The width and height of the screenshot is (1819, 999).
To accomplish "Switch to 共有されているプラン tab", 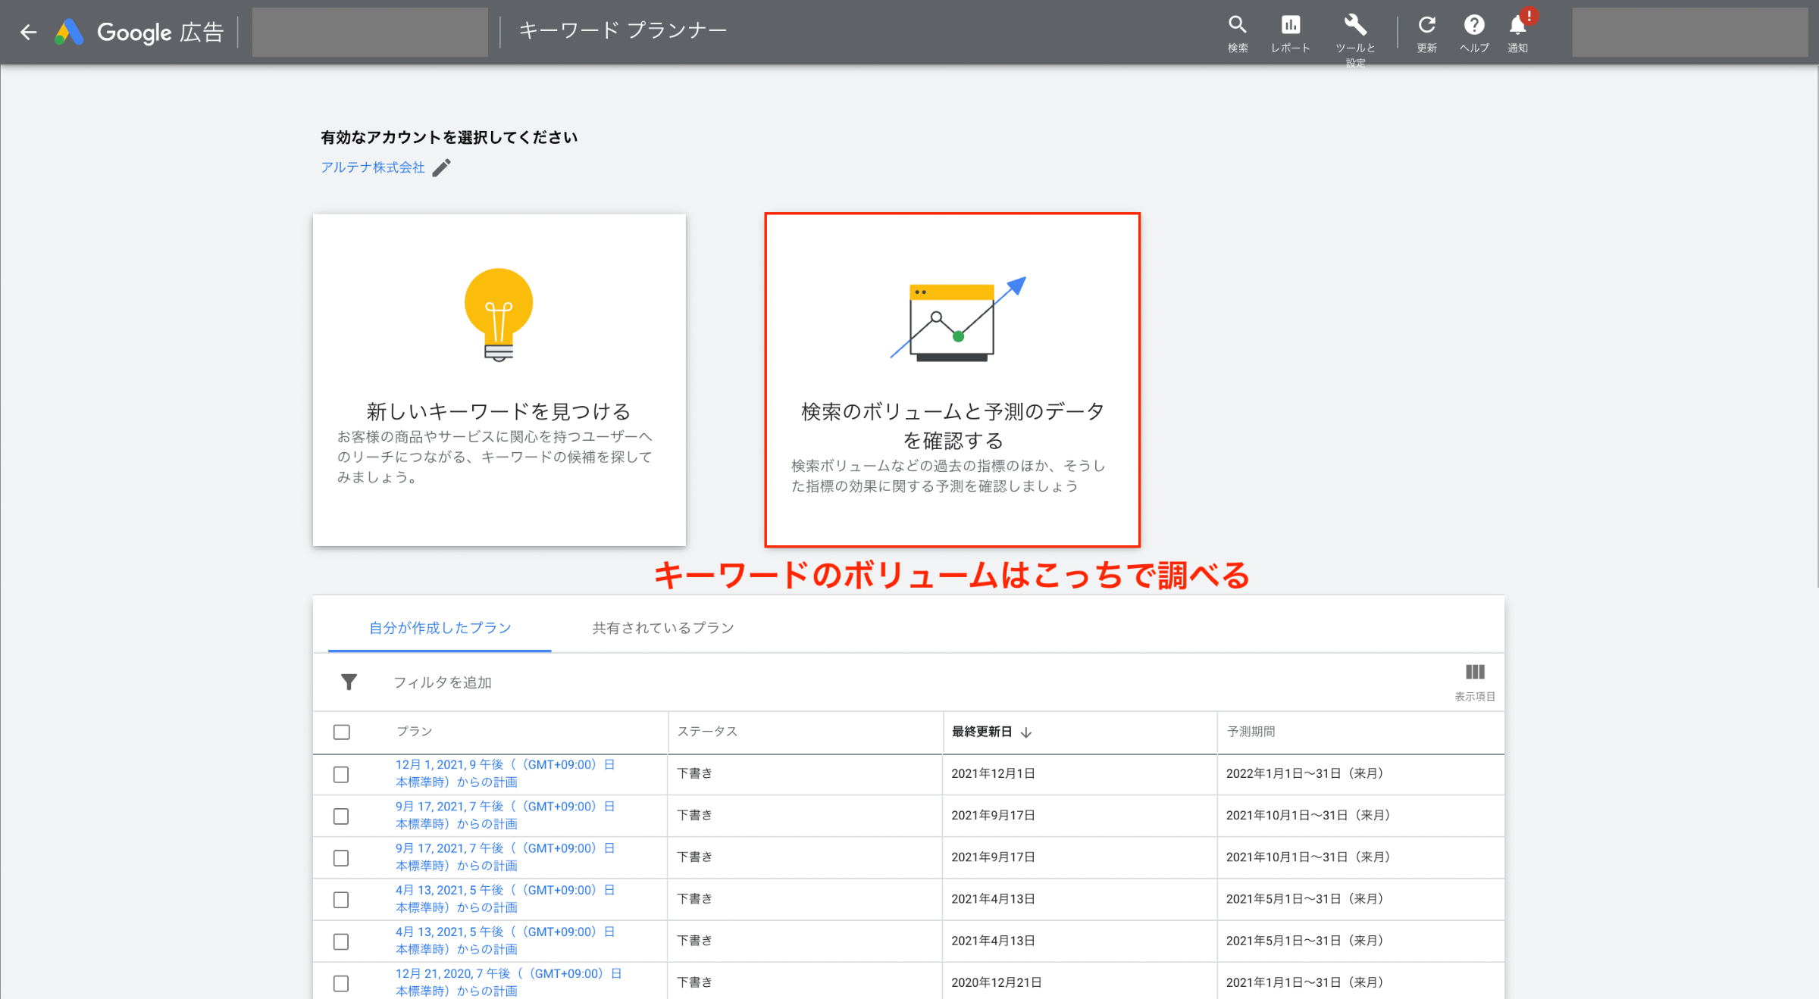I will (x=663, y=628).
